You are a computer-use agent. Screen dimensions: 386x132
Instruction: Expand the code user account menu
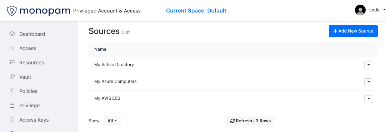click(x=377, y=10)
